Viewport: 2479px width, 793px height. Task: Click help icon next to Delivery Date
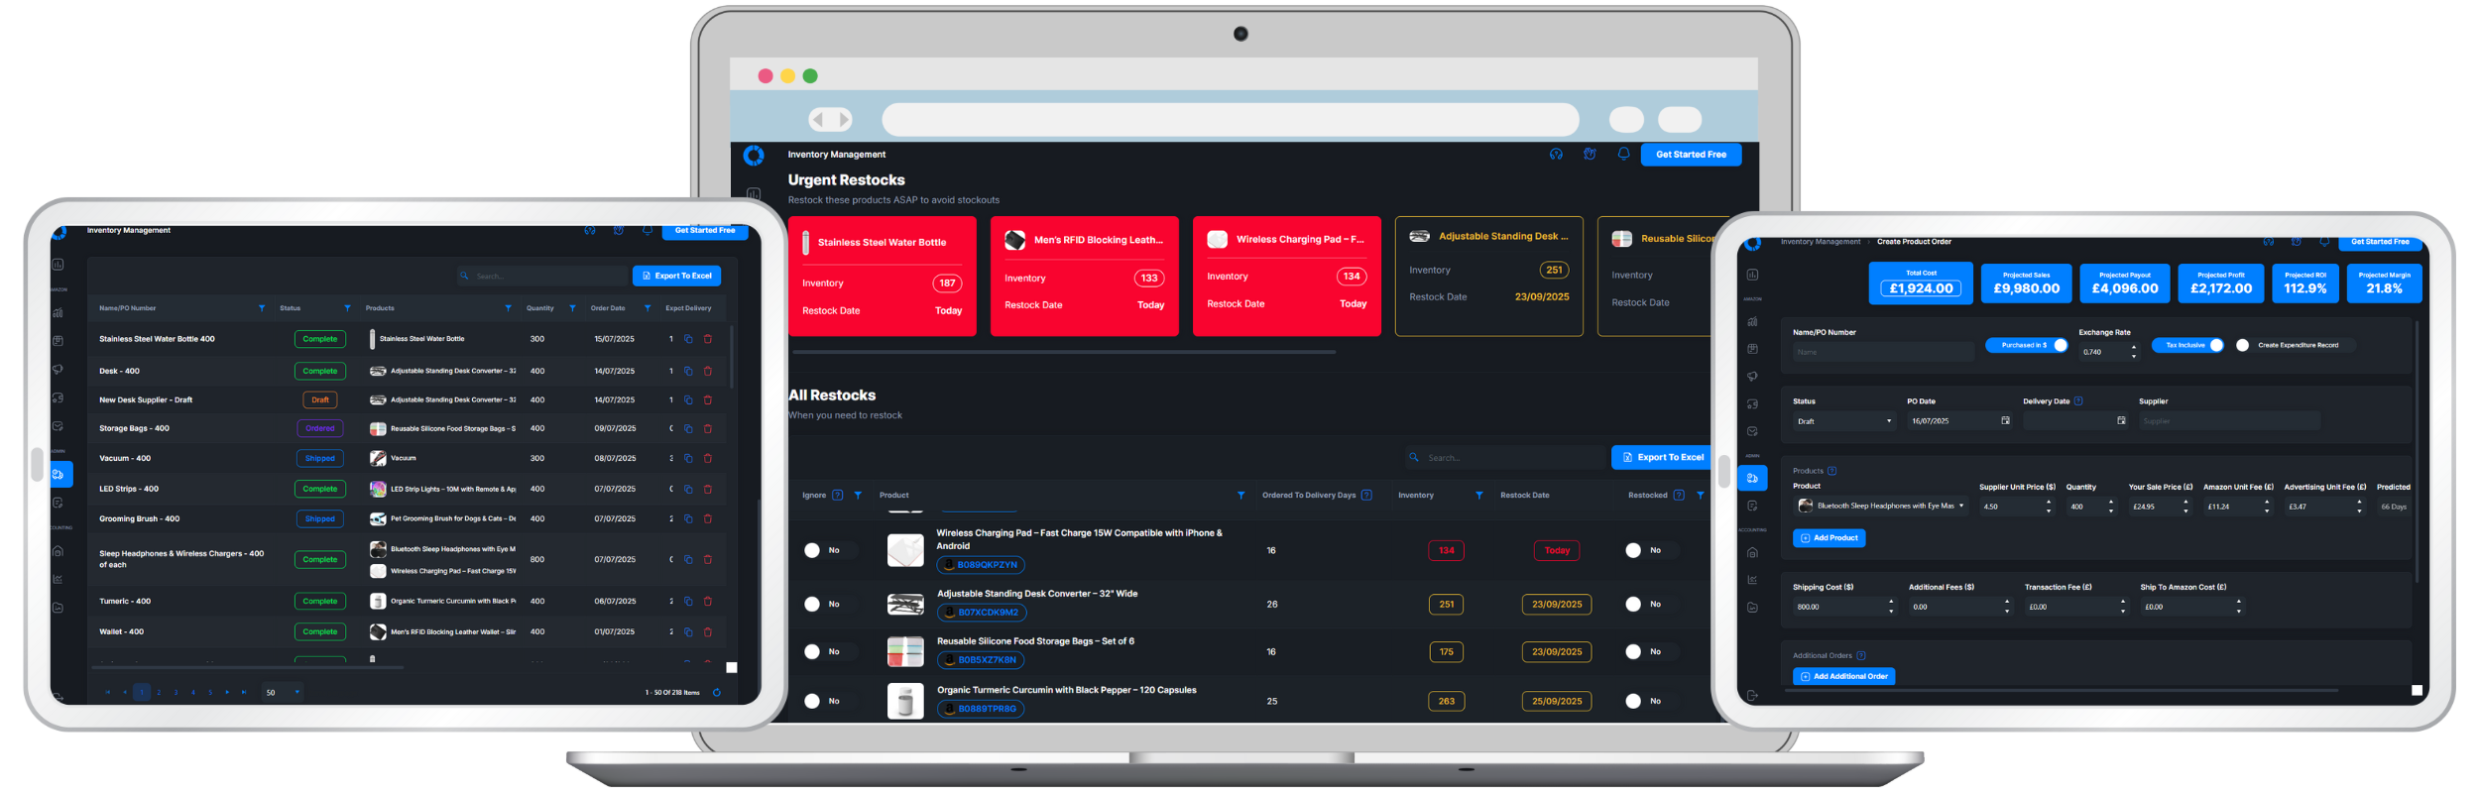(x=2078, y=401)
